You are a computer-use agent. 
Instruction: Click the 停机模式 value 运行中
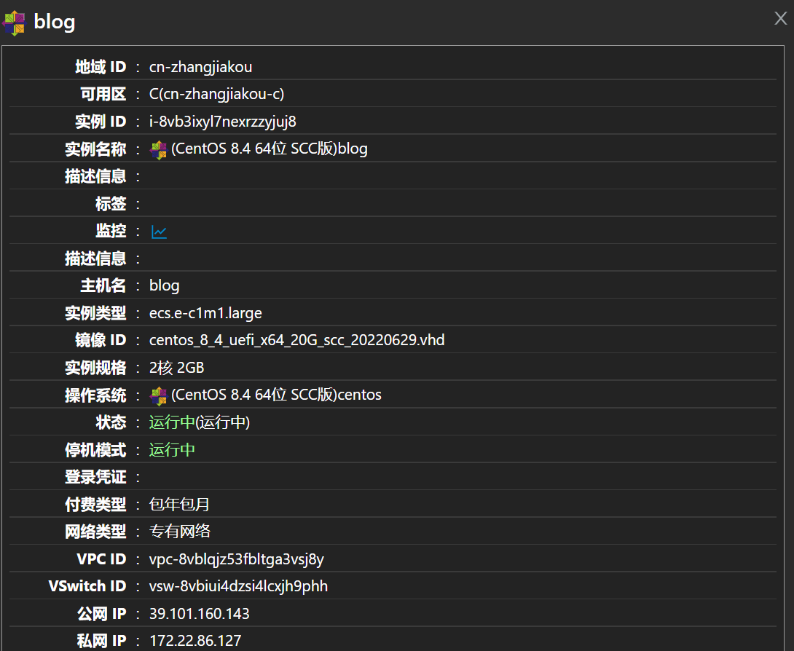(172, 450)
